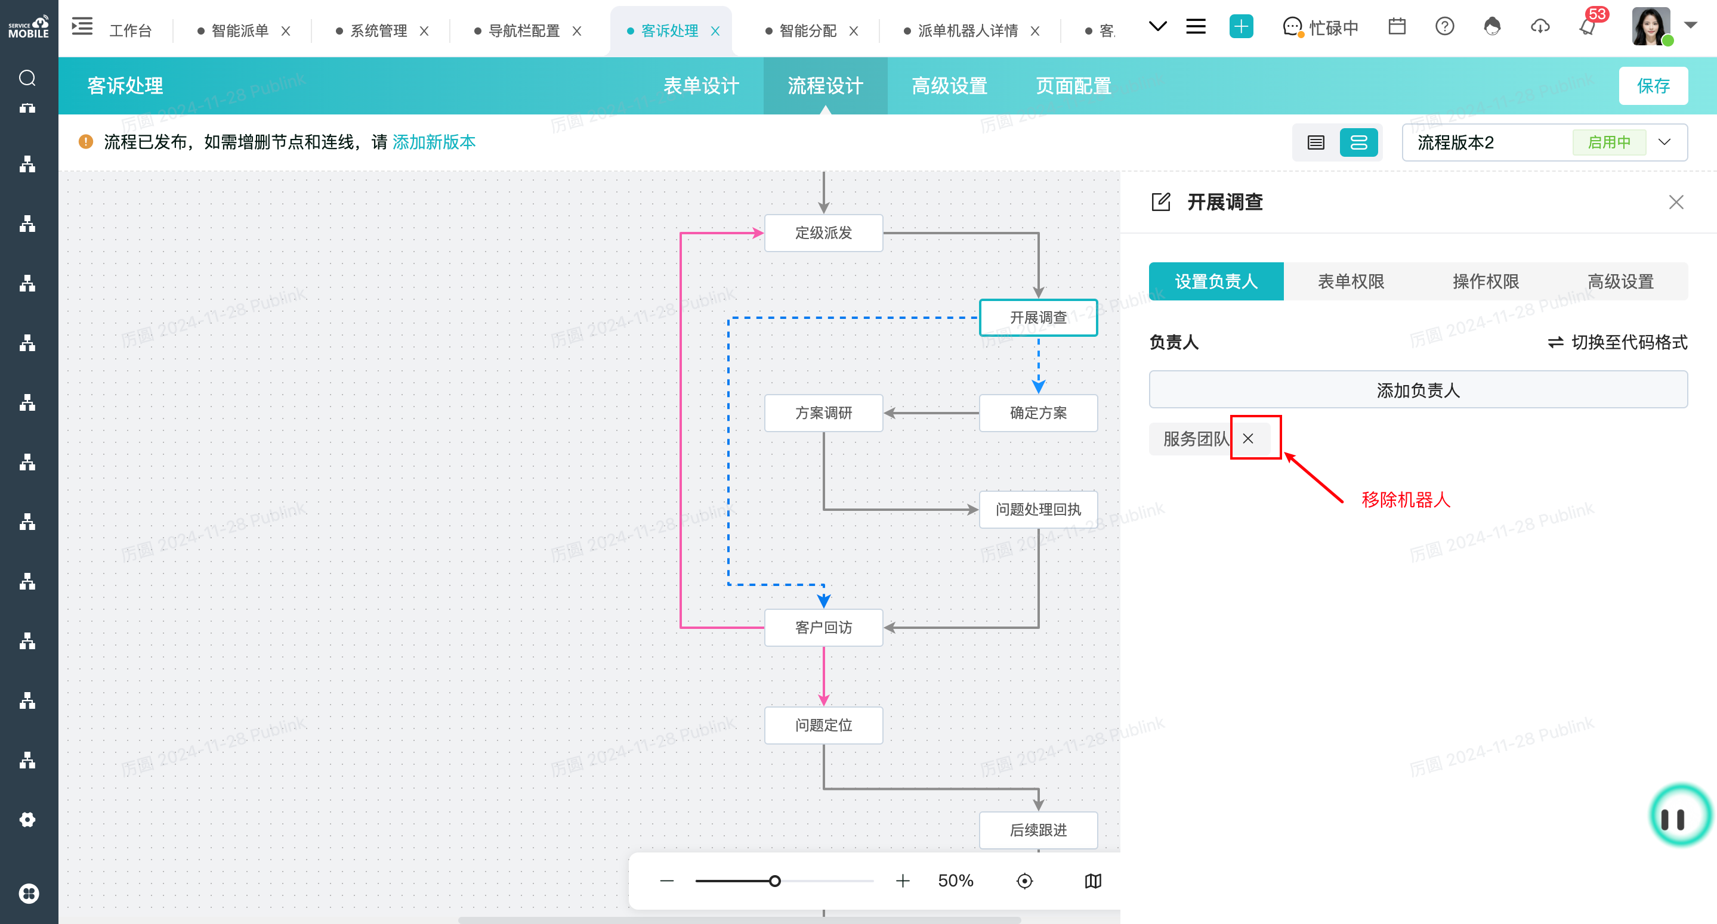Image resolution: width=1717 pixels, height=924 pixels.
Task: Zoom out with the minus icon
Action: (666, 880)
